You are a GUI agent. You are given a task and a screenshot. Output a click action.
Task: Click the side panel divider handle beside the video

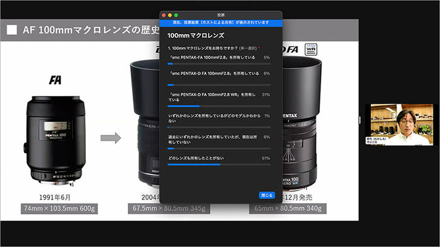360,121
